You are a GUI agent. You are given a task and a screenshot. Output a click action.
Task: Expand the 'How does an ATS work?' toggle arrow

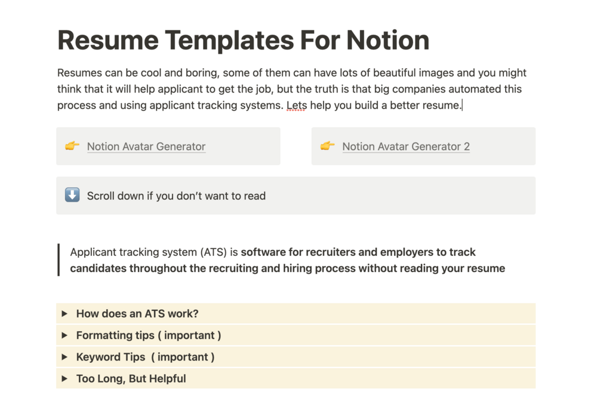click(65, 313)
